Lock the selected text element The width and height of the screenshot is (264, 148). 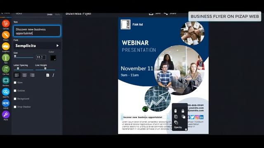point(183,111)
